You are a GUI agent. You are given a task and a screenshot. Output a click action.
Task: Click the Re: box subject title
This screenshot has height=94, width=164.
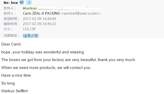pos(11,3)
